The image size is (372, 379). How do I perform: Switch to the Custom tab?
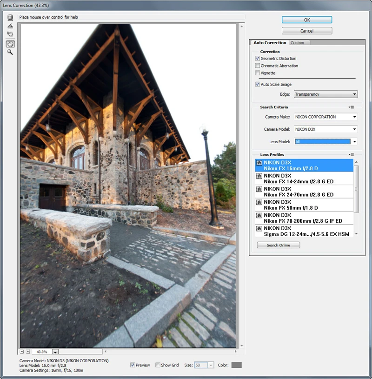[297, 43]
